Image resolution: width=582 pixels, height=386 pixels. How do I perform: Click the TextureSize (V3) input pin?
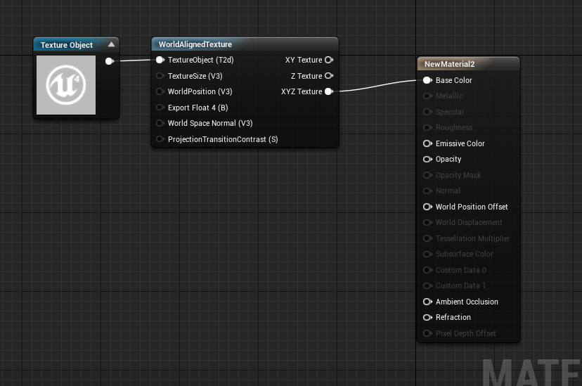[x=160, y=76]
